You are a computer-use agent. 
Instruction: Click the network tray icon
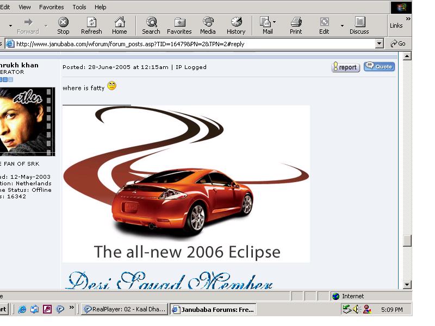pyautogui.click(x=347, y=309)
